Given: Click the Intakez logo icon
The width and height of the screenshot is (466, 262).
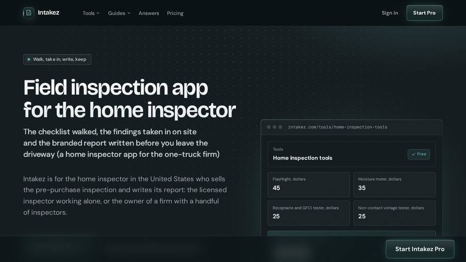Looking at the screenshot, I should (29, 13).
